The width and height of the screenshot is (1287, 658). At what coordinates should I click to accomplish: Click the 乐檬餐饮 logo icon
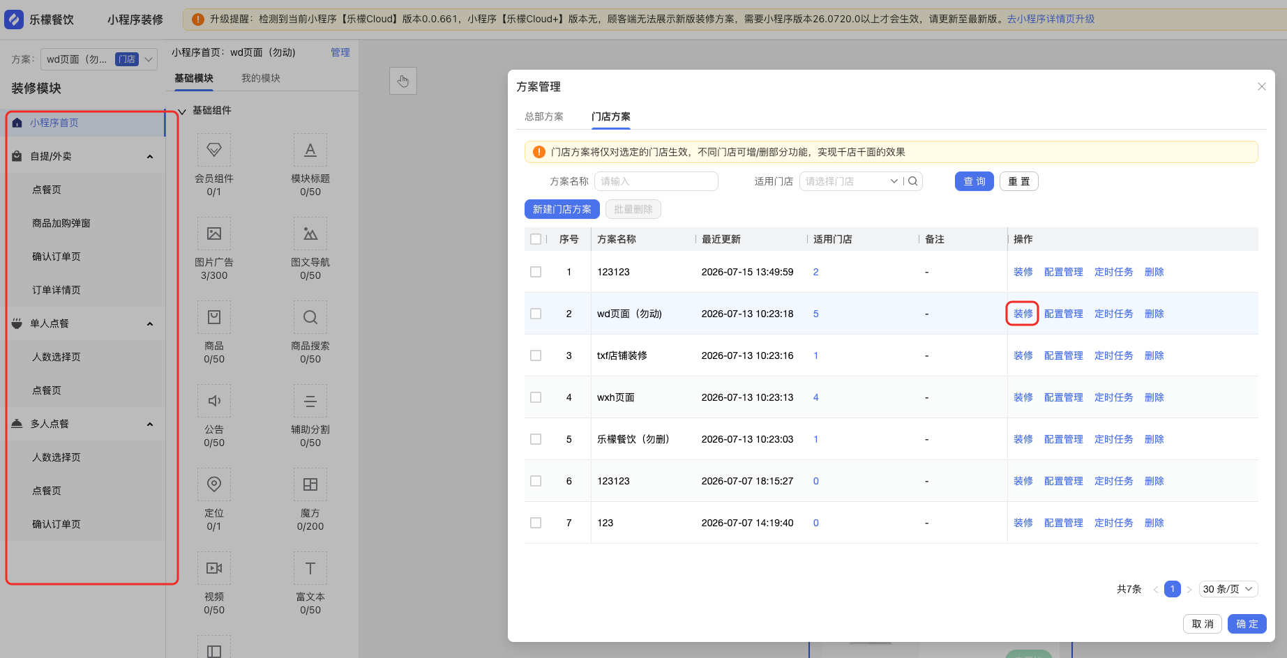[x=14, y=20]
